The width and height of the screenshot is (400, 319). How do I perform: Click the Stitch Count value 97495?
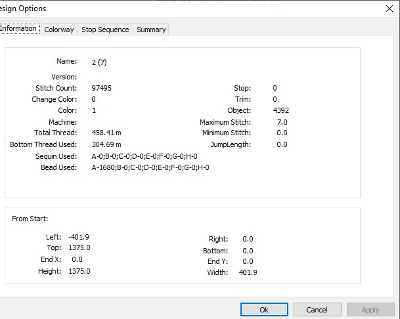pyautogui.click(x=102, y=88)
